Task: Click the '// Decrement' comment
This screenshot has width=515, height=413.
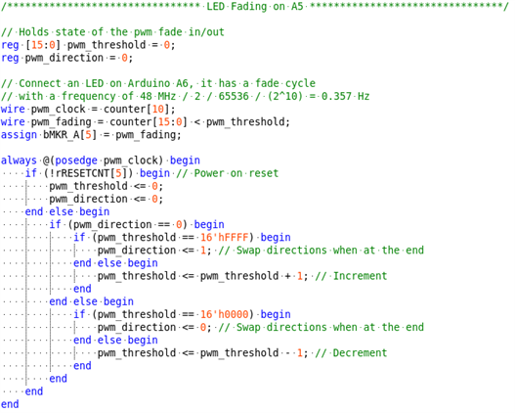Action: pos(351,353)
